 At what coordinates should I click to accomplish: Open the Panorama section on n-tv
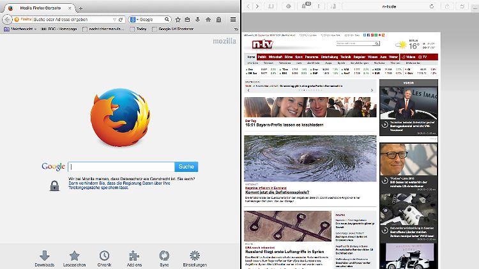pyautogui.click(x=312, y=57)
